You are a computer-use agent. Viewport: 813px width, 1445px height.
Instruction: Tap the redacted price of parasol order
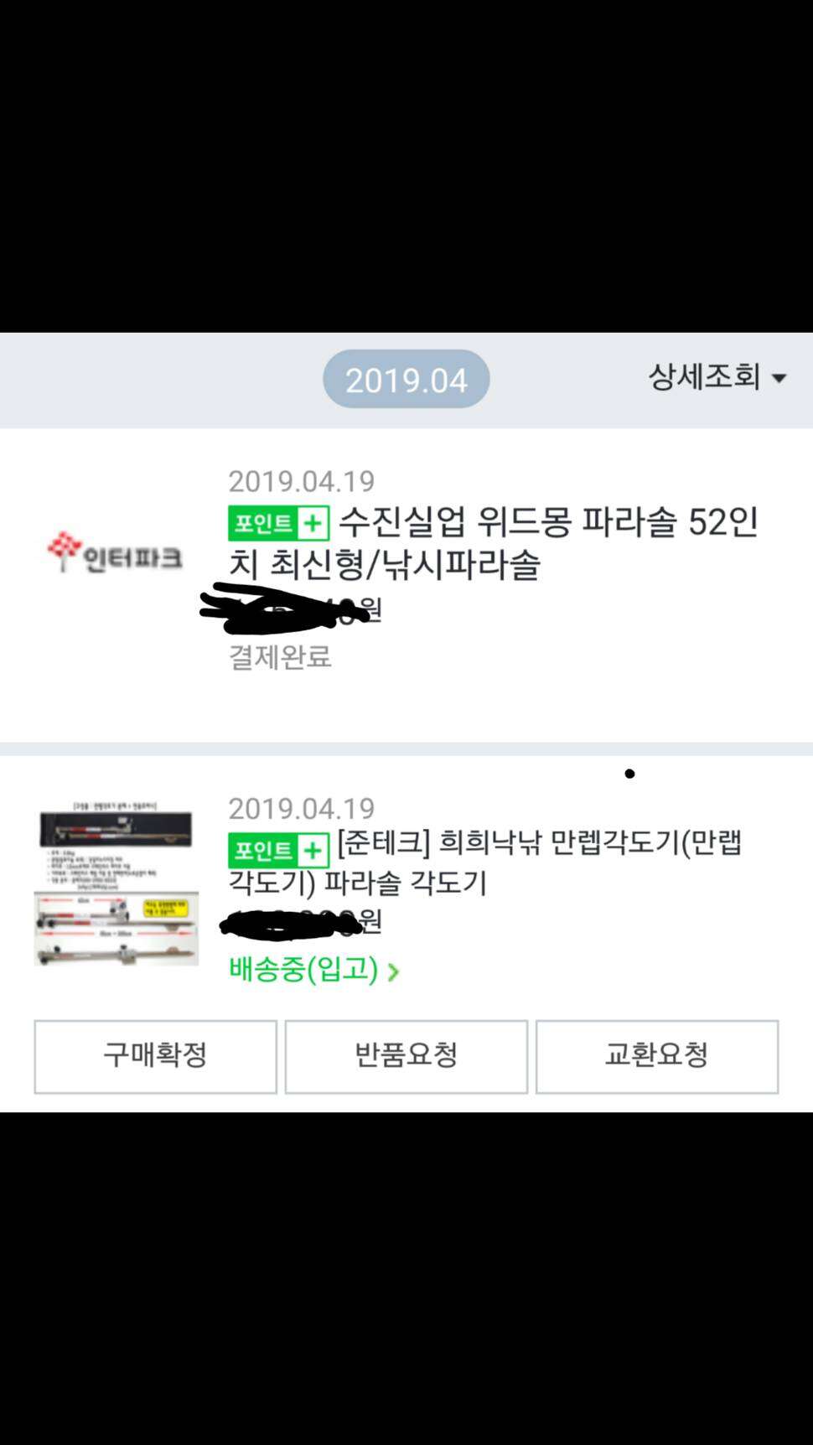click(x=290, y=609)
